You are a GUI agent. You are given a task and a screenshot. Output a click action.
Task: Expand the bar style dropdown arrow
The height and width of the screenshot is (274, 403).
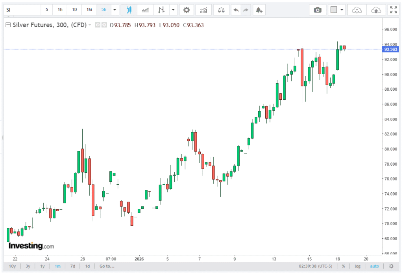[x=173, y=10]
